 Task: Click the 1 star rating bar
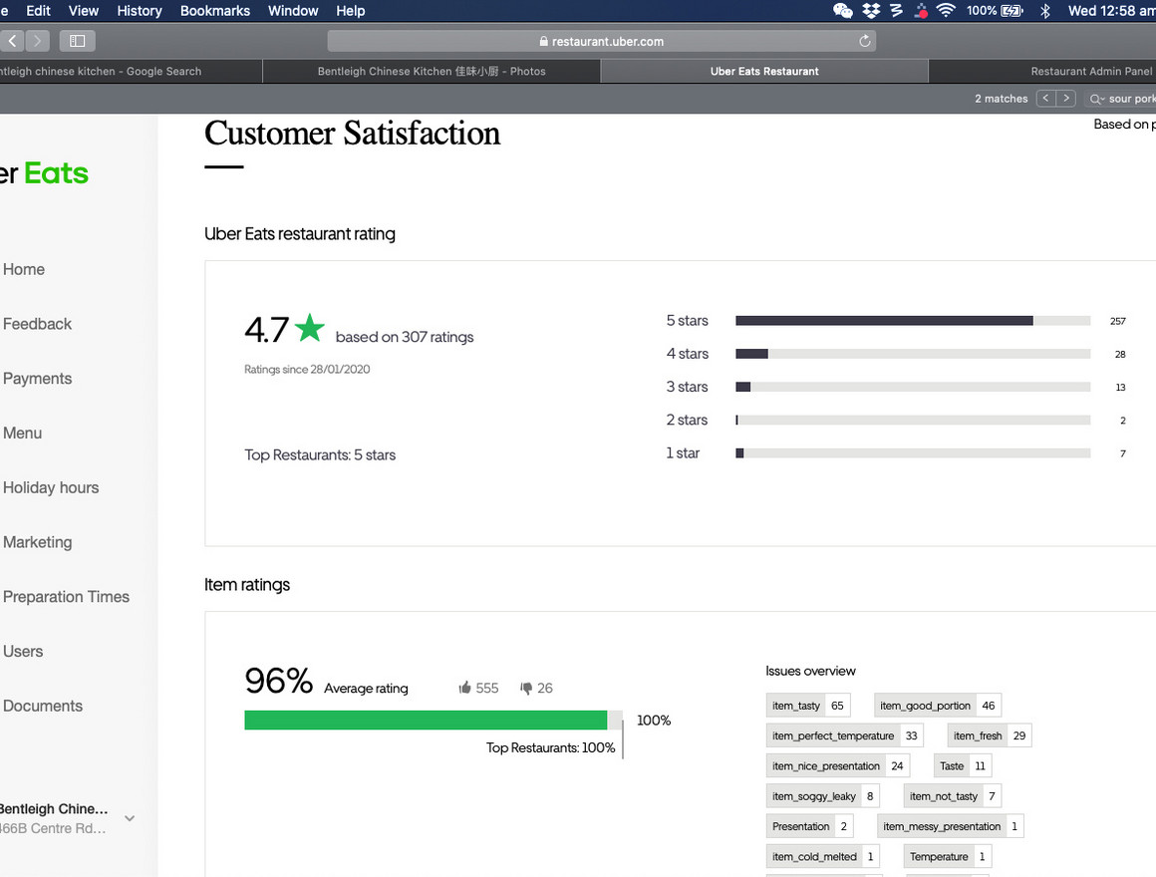(x=913, y=453)
